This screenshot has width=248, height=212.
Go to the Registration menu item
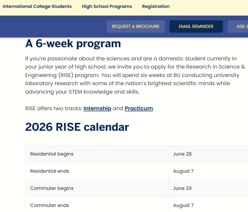tap(156, 6)
